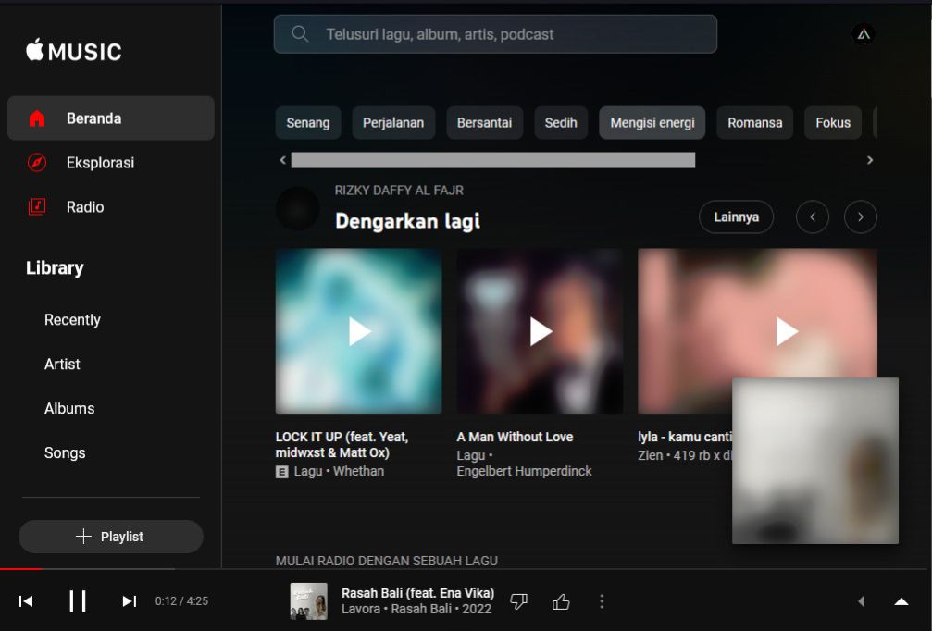The image size is (932, 631).
Task: Skip to the previous track
Action: click(x=26, y=601)
